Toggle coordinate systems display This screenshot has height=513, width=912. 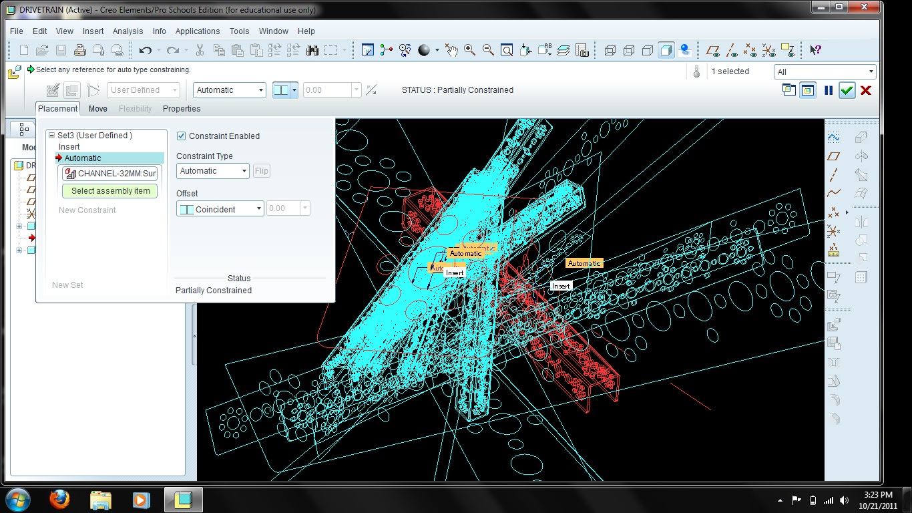coord(769,50)
